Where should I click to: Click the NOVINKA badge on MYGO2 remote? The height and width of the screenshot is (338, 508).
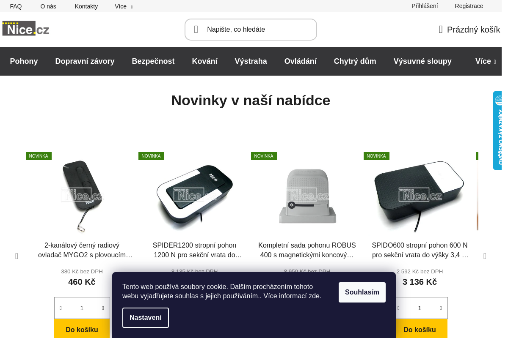[39, 156]
